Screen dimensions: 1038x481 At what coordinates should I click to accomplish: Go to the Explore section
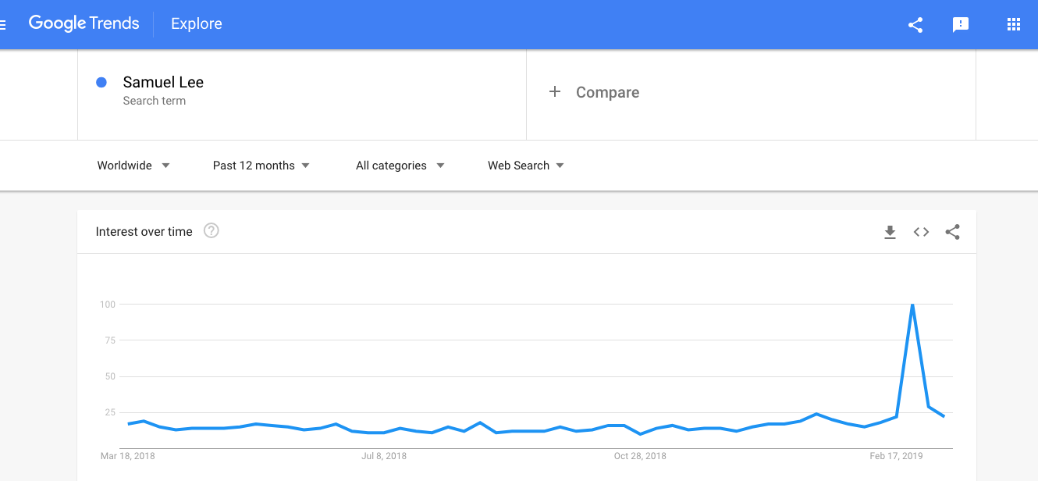(197, 24)
